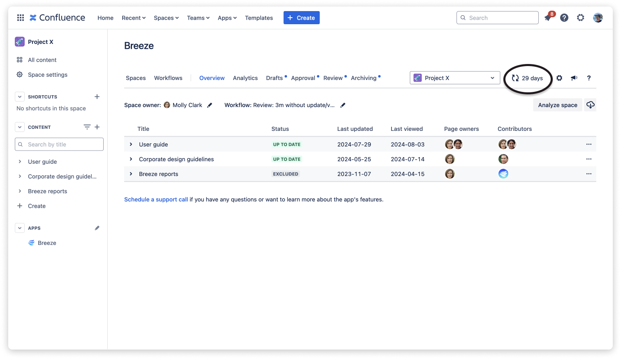This screenshot has height=359, width=621.
Task: Switch to the Workflows tab
Action: click(x=168, y=78)
